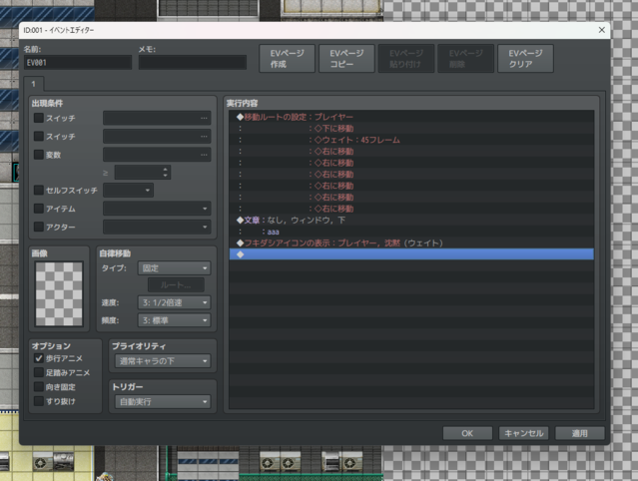Select ◇下に移動 route line
Viewport: 638px width, 481px height.
(411, 129)
